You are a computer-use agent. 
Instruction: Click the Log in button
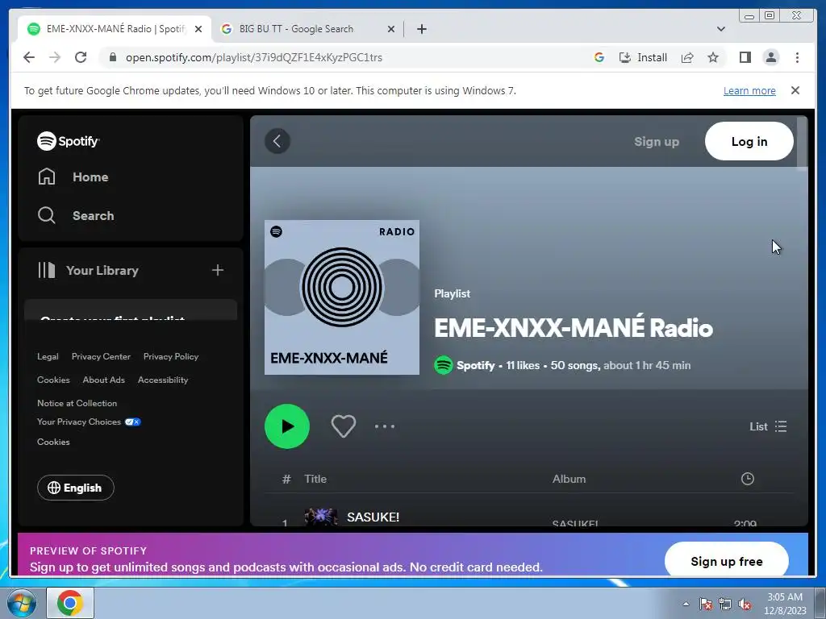(x=749, y=141)
